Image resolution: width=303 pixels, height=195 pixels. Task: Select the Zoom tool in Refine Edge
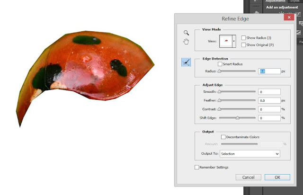tap(186, 33)
